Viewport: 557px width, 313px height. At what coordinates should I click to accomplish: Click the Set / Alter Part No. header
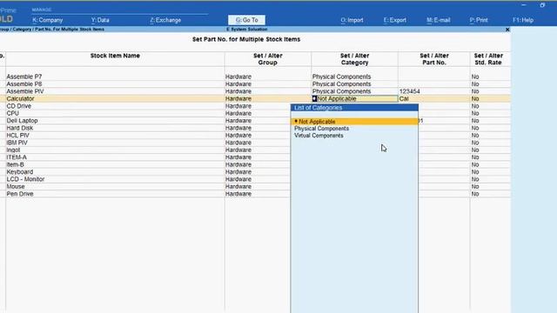pyautogui.click(x=433, y=59)
